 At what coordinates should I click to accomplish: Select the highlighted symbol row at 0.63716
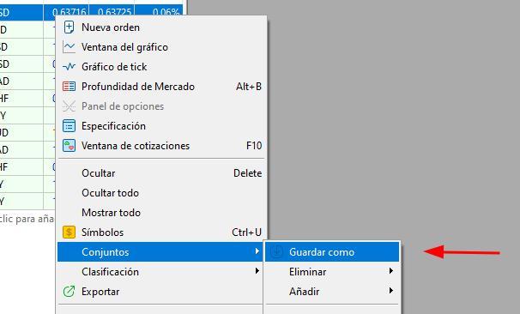pyautogui.click(x=91, y=13)
